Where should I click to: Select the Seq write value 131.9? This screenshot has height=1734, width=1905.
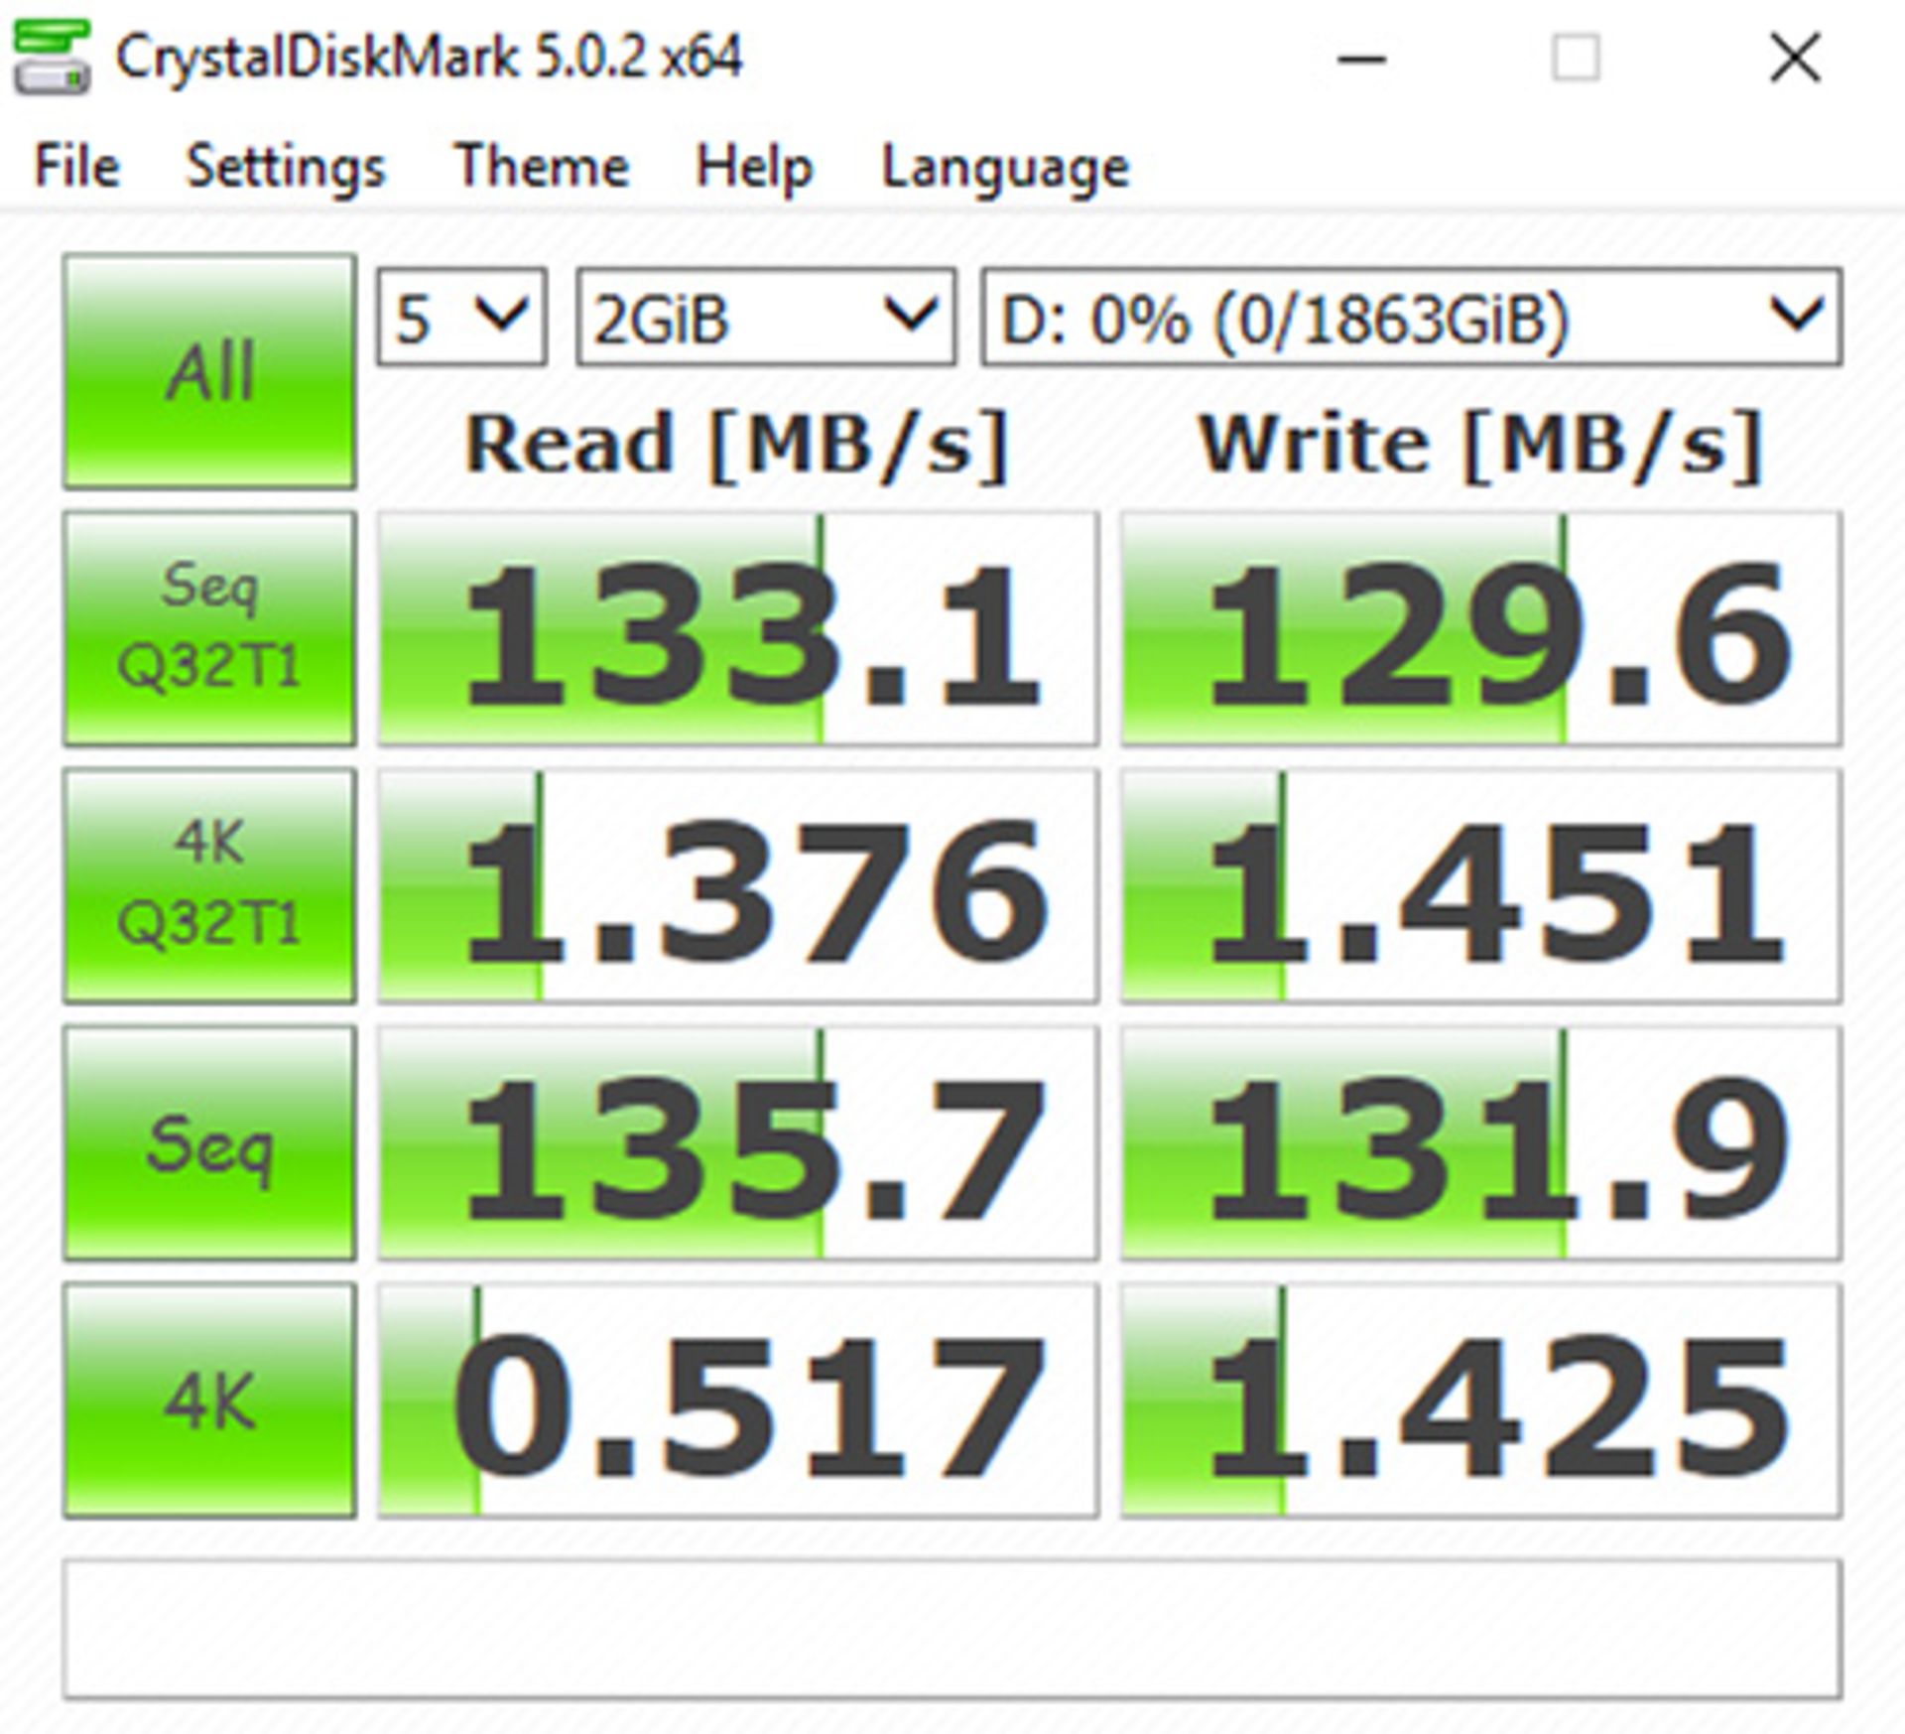(1481, 1142)
